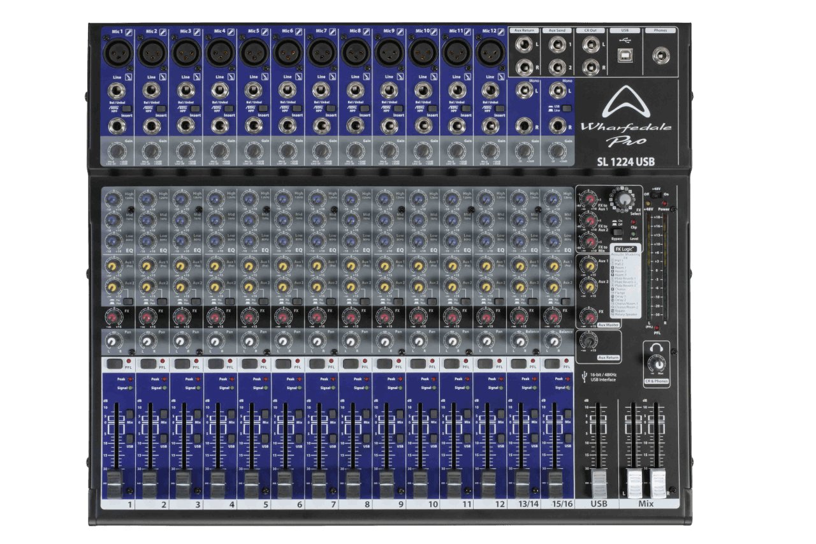816x544 pixels.
Task: Click the Mic 1 XLR input connector
Action: [118, 53]
